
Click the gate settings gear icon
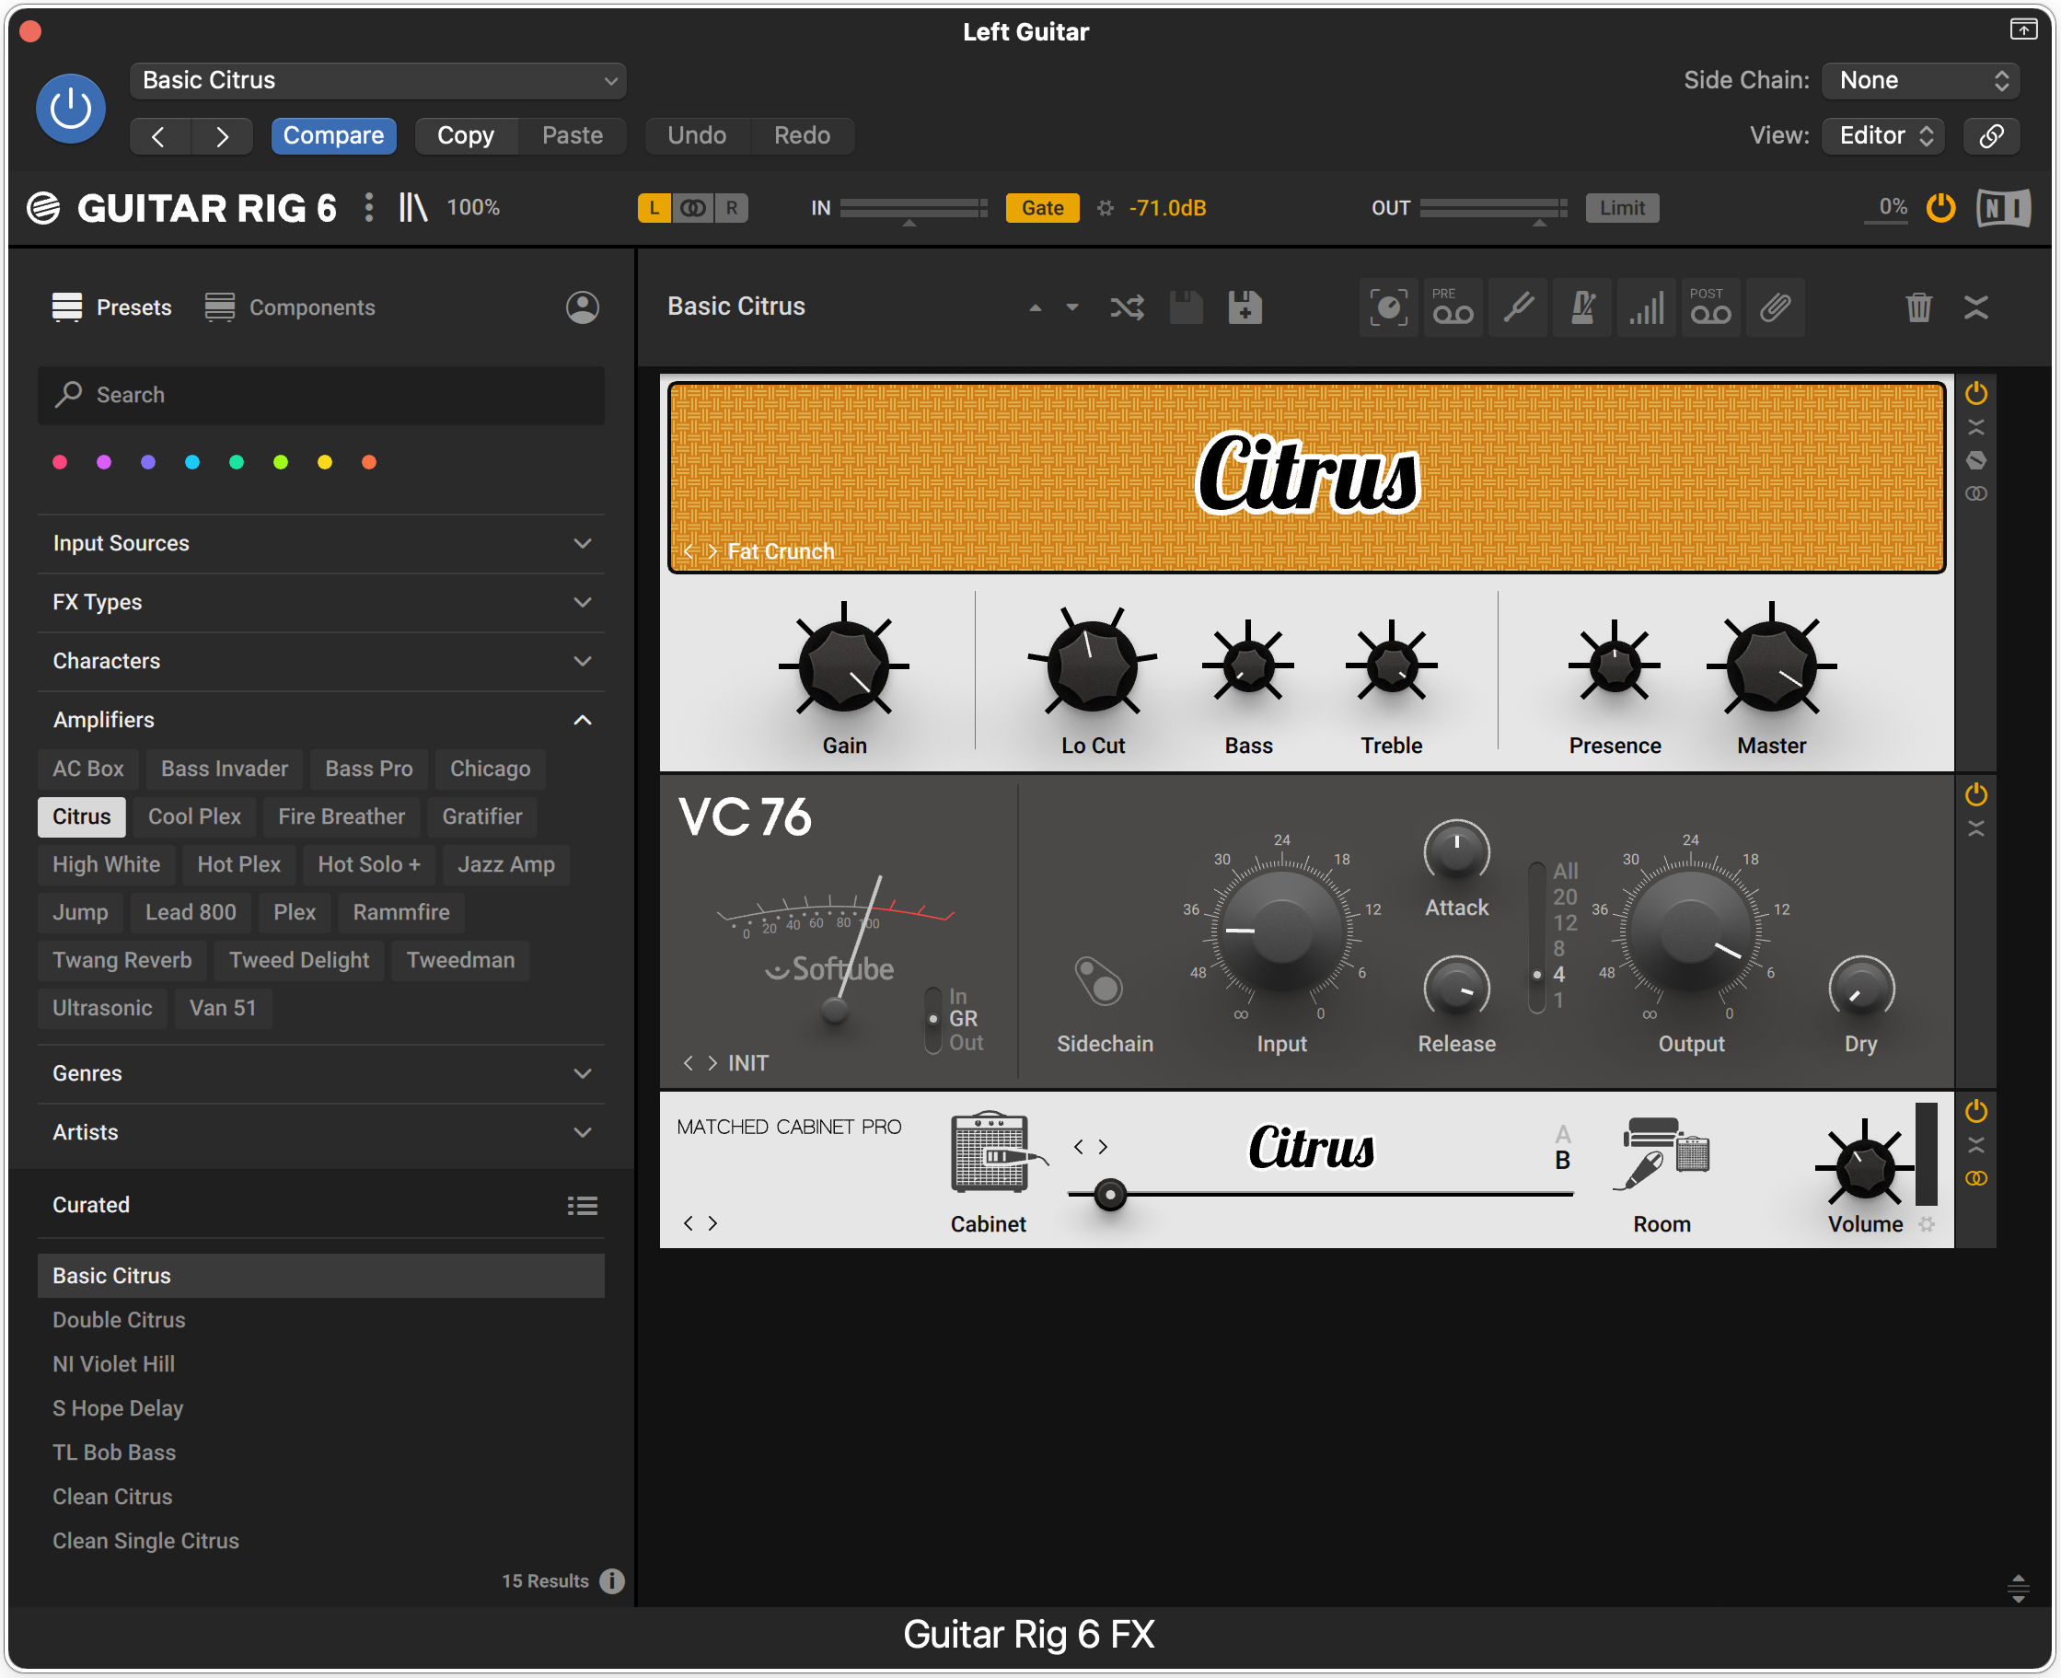(x=1105, y=208)
